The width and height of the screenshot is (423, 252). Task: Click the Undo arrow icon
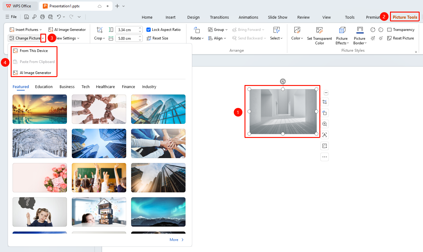coord(59,17)
